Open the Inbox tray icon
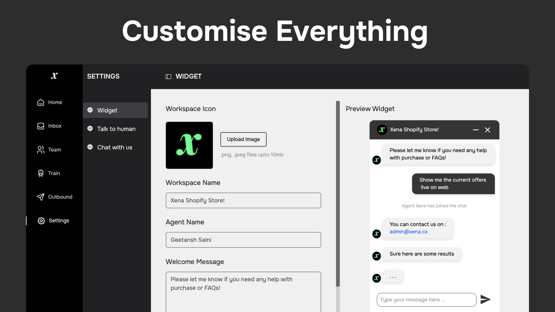 tap(41, 126)
